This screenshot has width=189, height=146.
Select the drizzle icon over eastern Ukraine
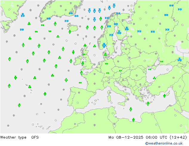[x=162, y=62]
